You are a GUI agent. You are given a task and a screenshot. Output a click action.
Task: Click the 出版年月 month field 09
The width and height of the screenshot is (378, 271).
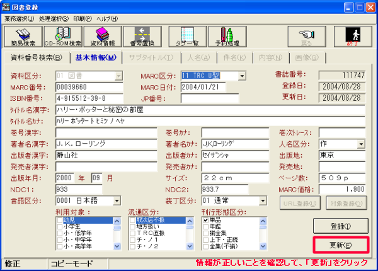tap(96, 178)
